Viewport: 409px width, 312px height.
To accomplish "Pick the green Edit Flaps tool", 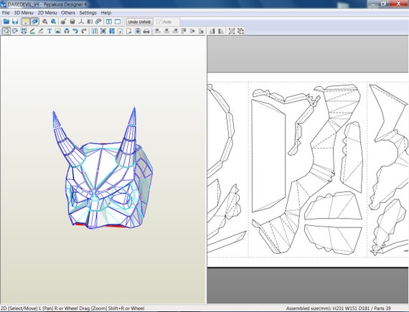I will coord(32,31).
